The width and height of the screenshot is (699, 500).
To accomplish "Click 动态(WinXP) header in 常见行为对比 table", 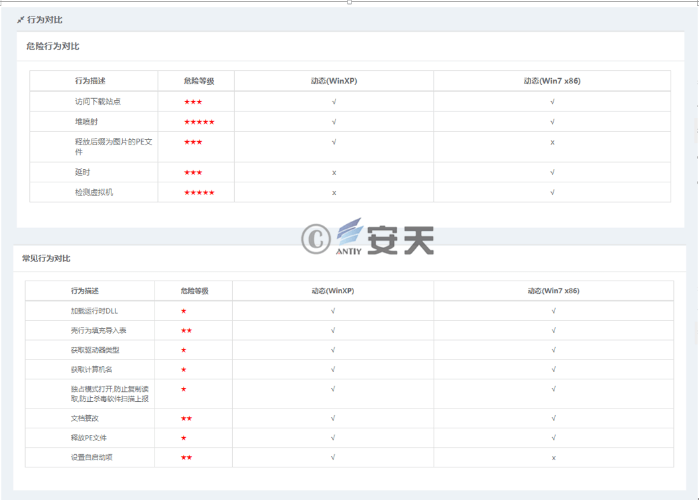I will click(332, 290).
